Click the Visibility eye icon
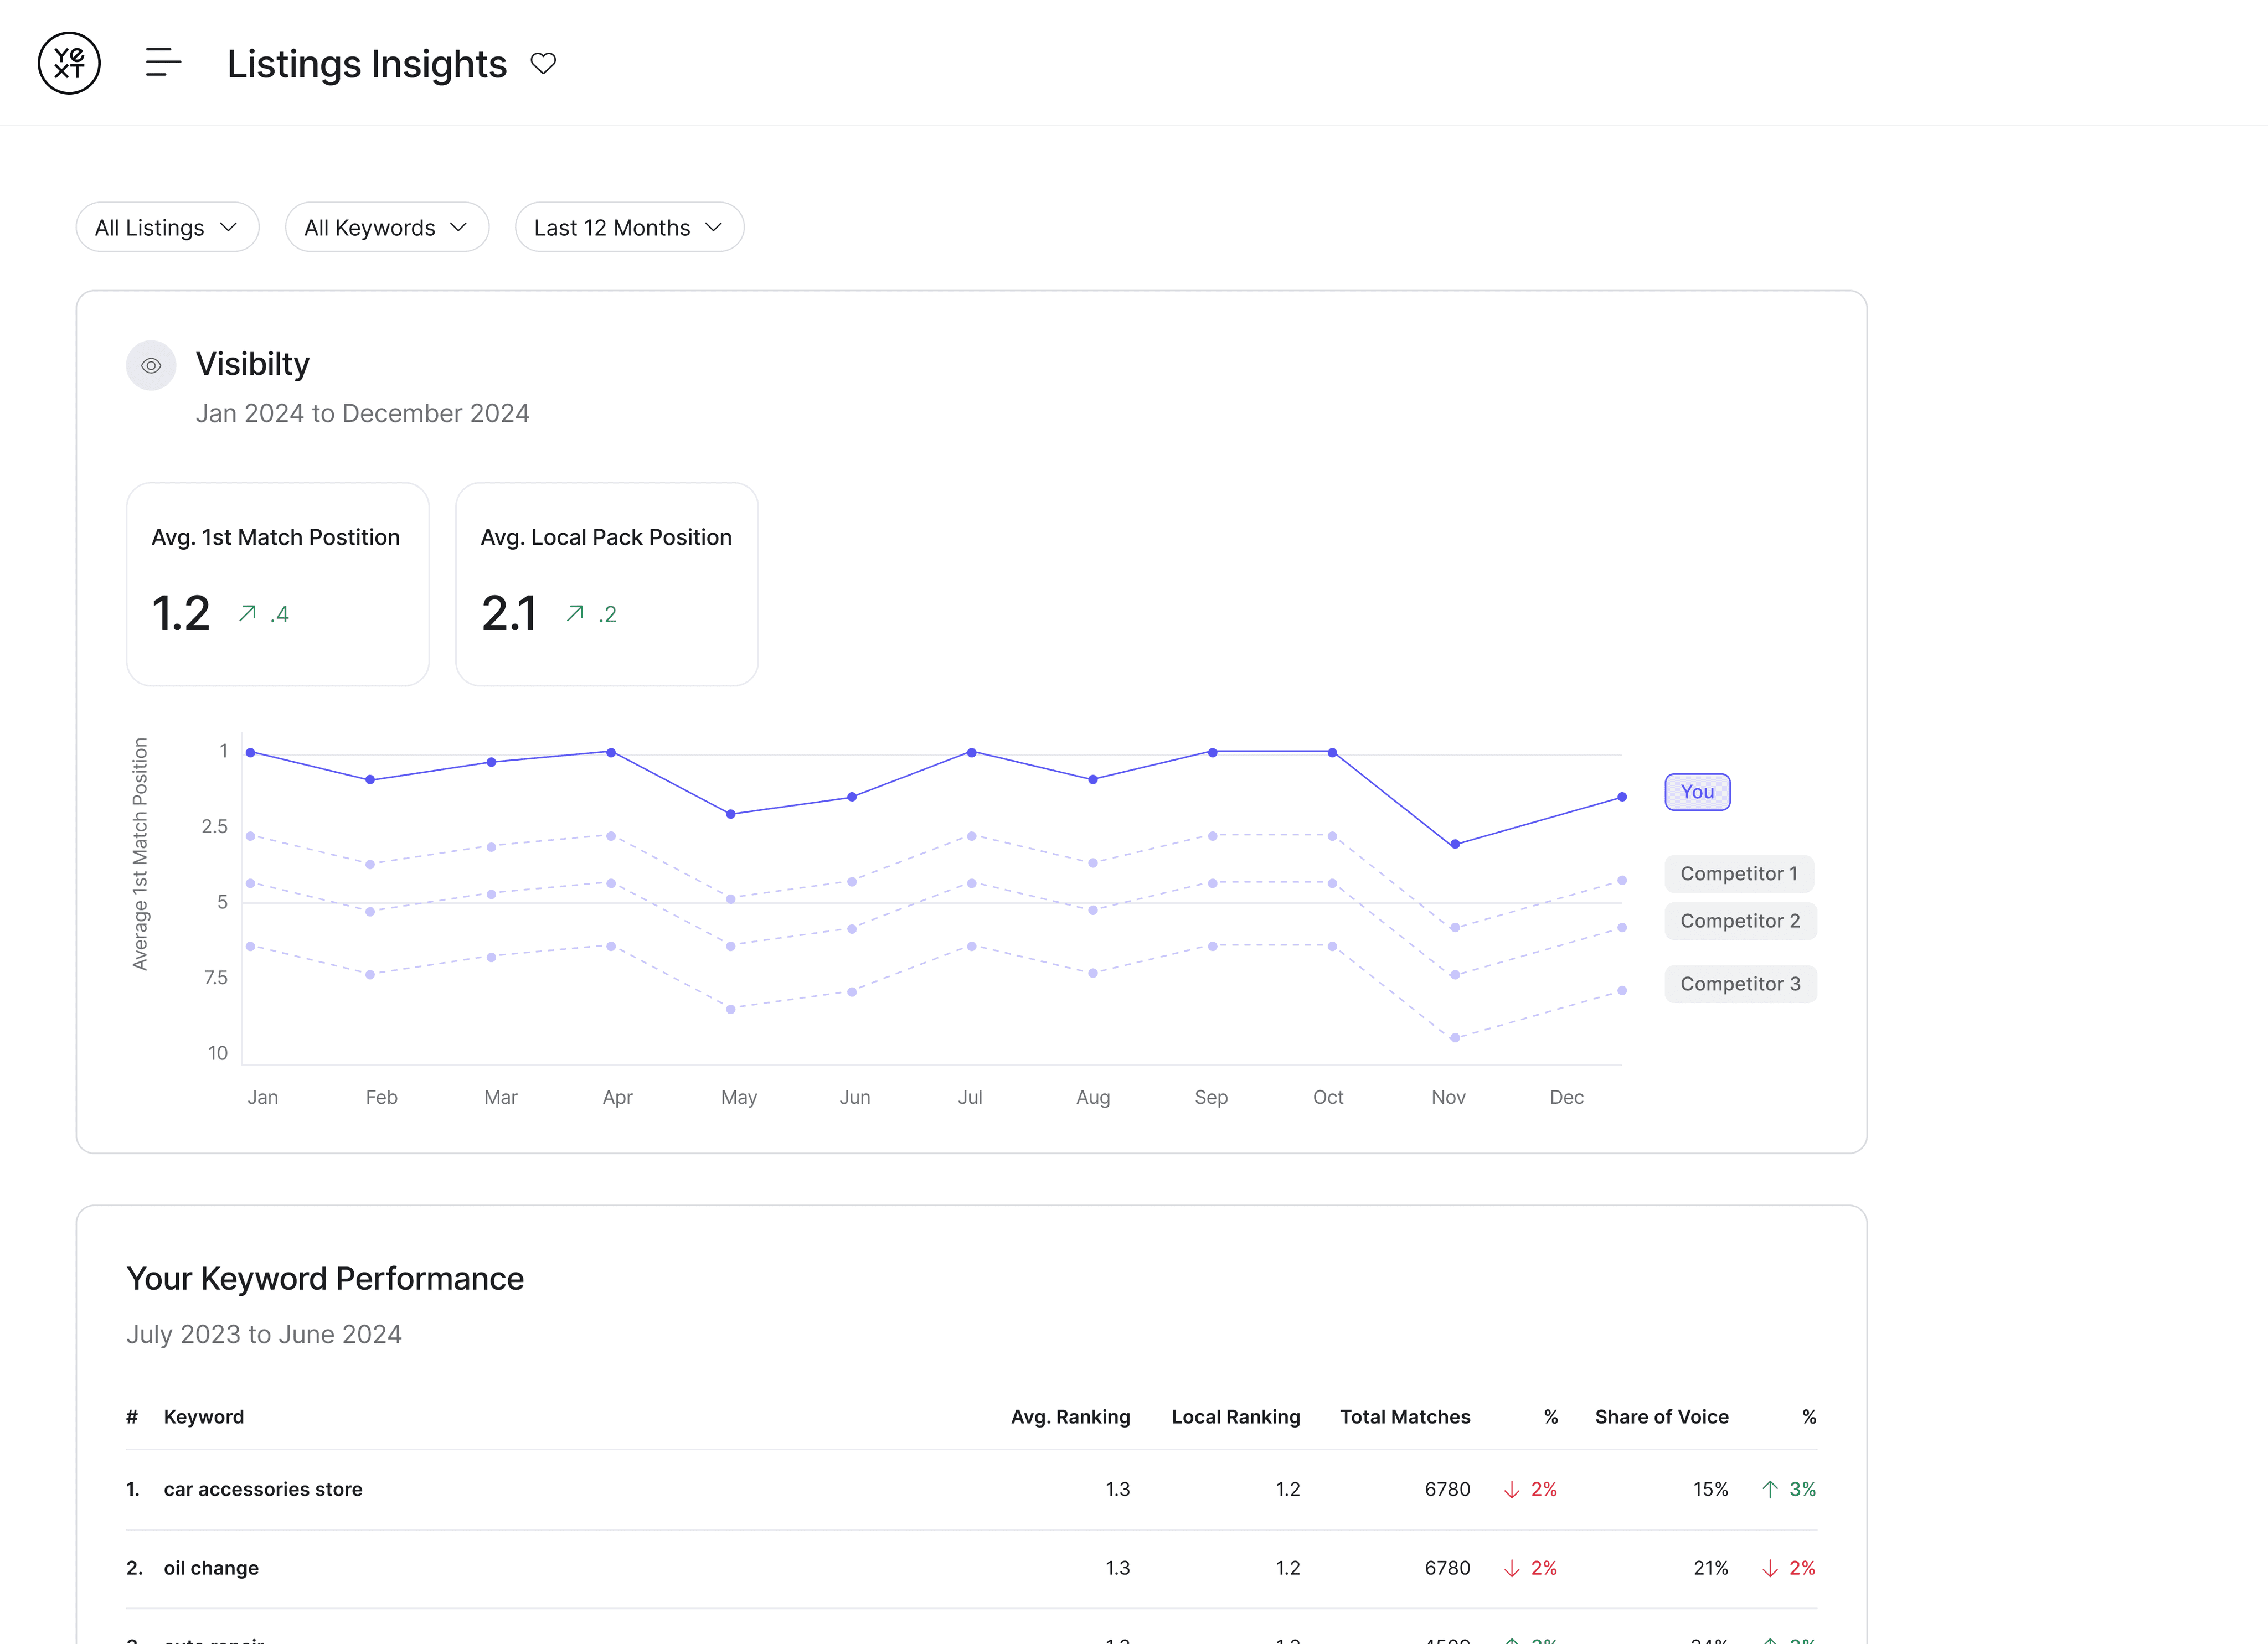 (x=151, y=366)
